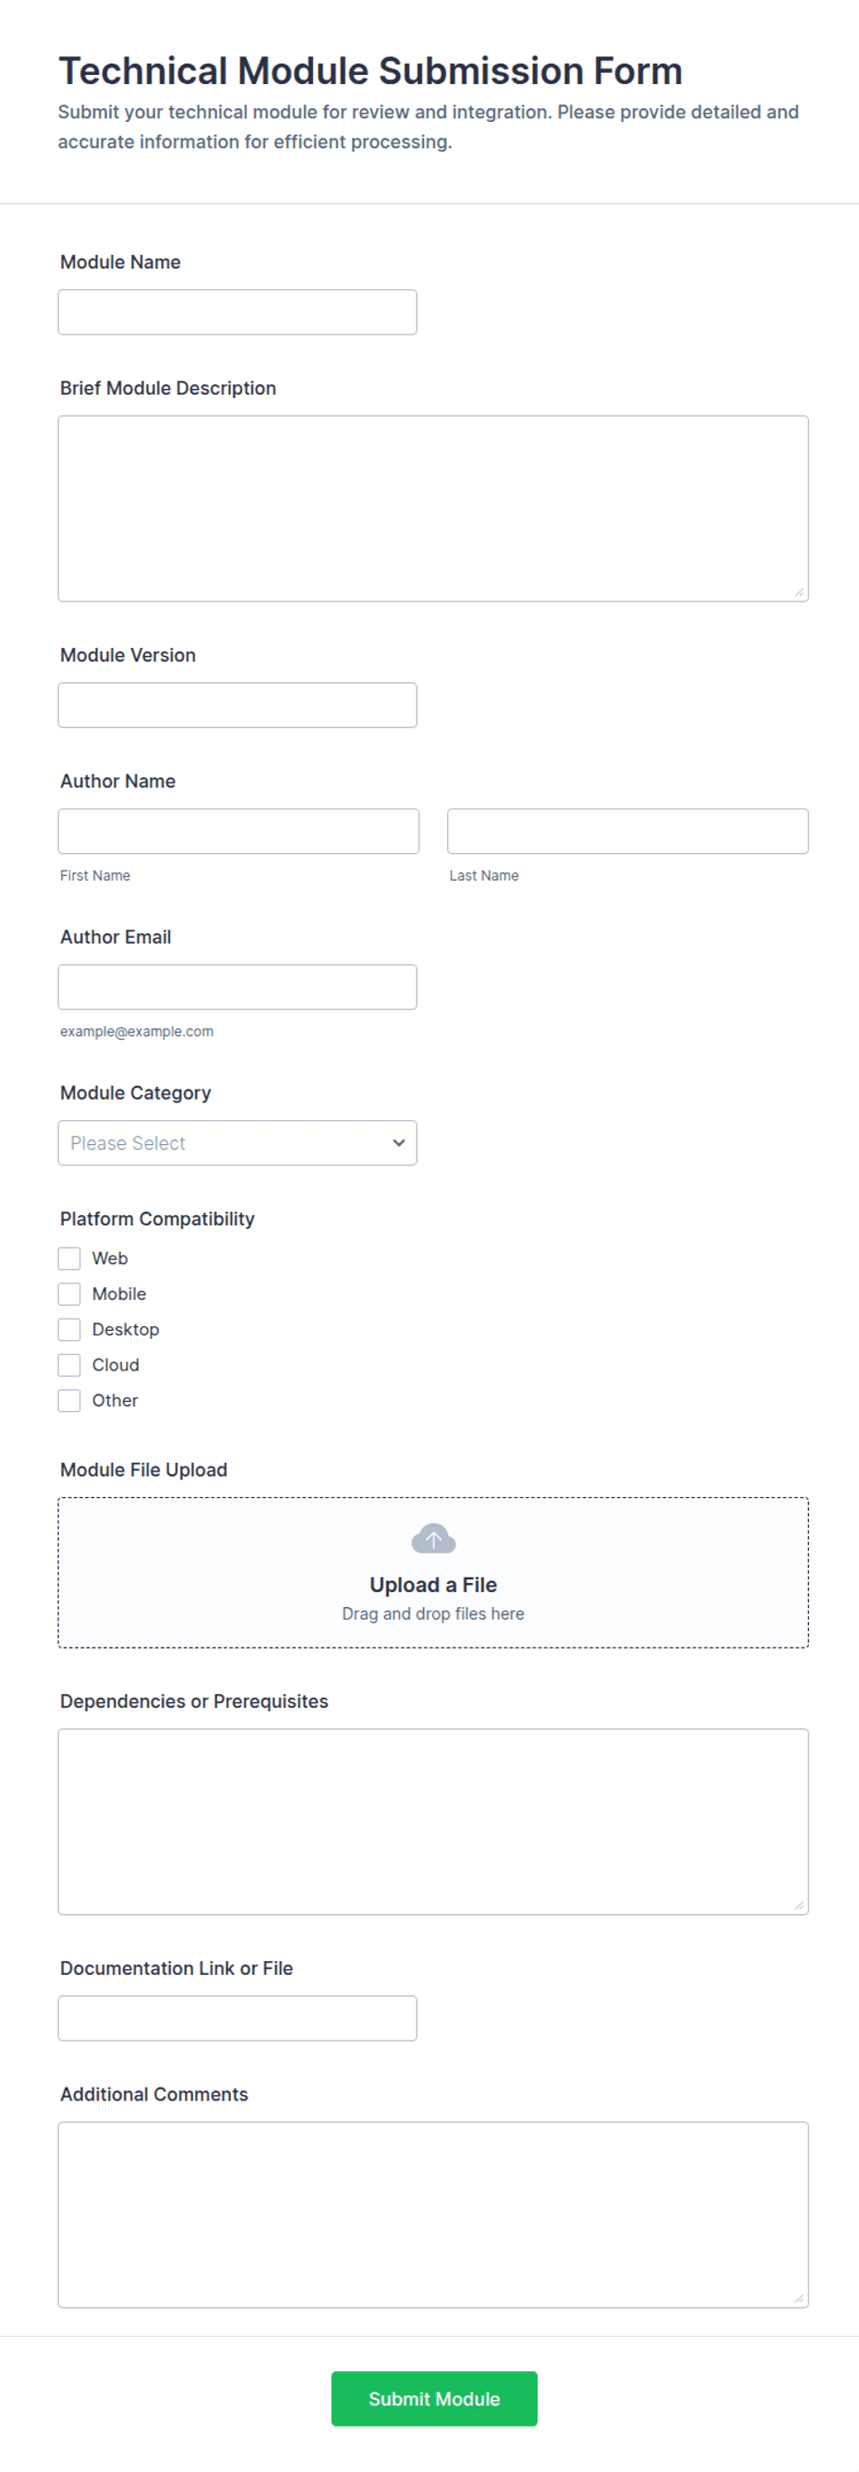Screen dimensions: 859x2472
Task: Focus the Author Email input box
Action: (237, 987)
